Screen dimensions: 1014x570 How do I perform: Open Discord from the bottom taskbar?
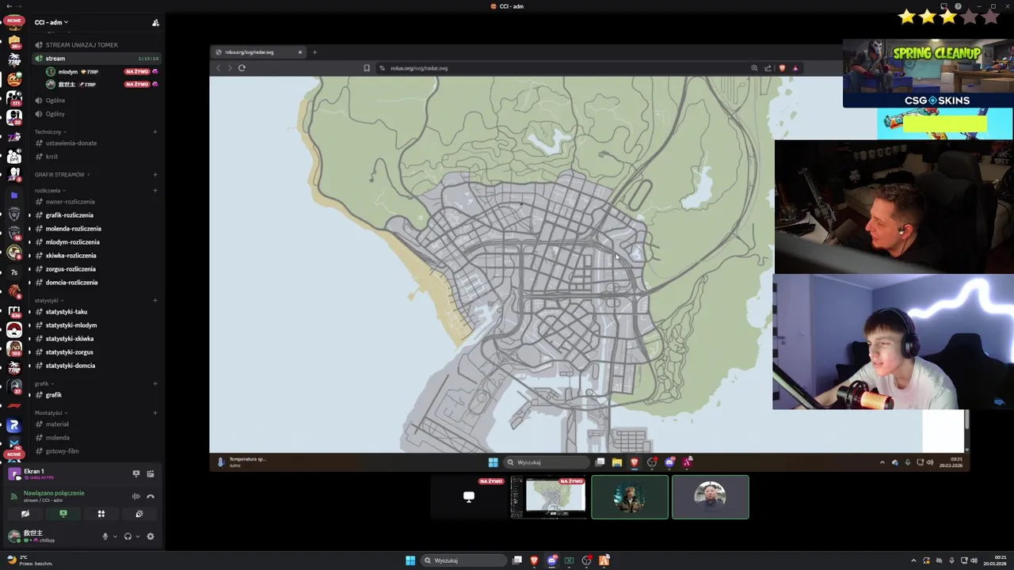(x=552, y=560)
